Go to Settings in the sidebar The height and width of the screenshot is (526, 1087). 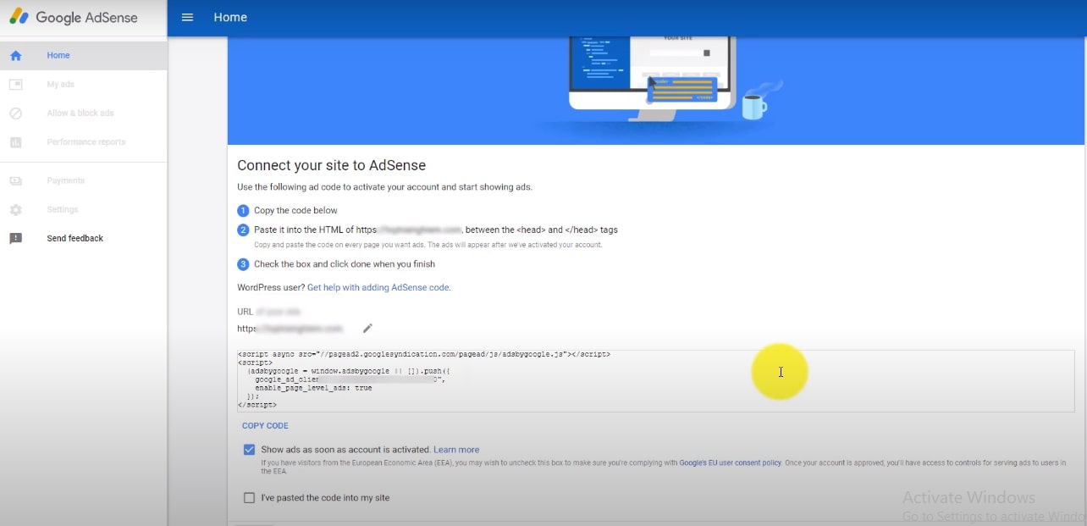click(63, 210)
